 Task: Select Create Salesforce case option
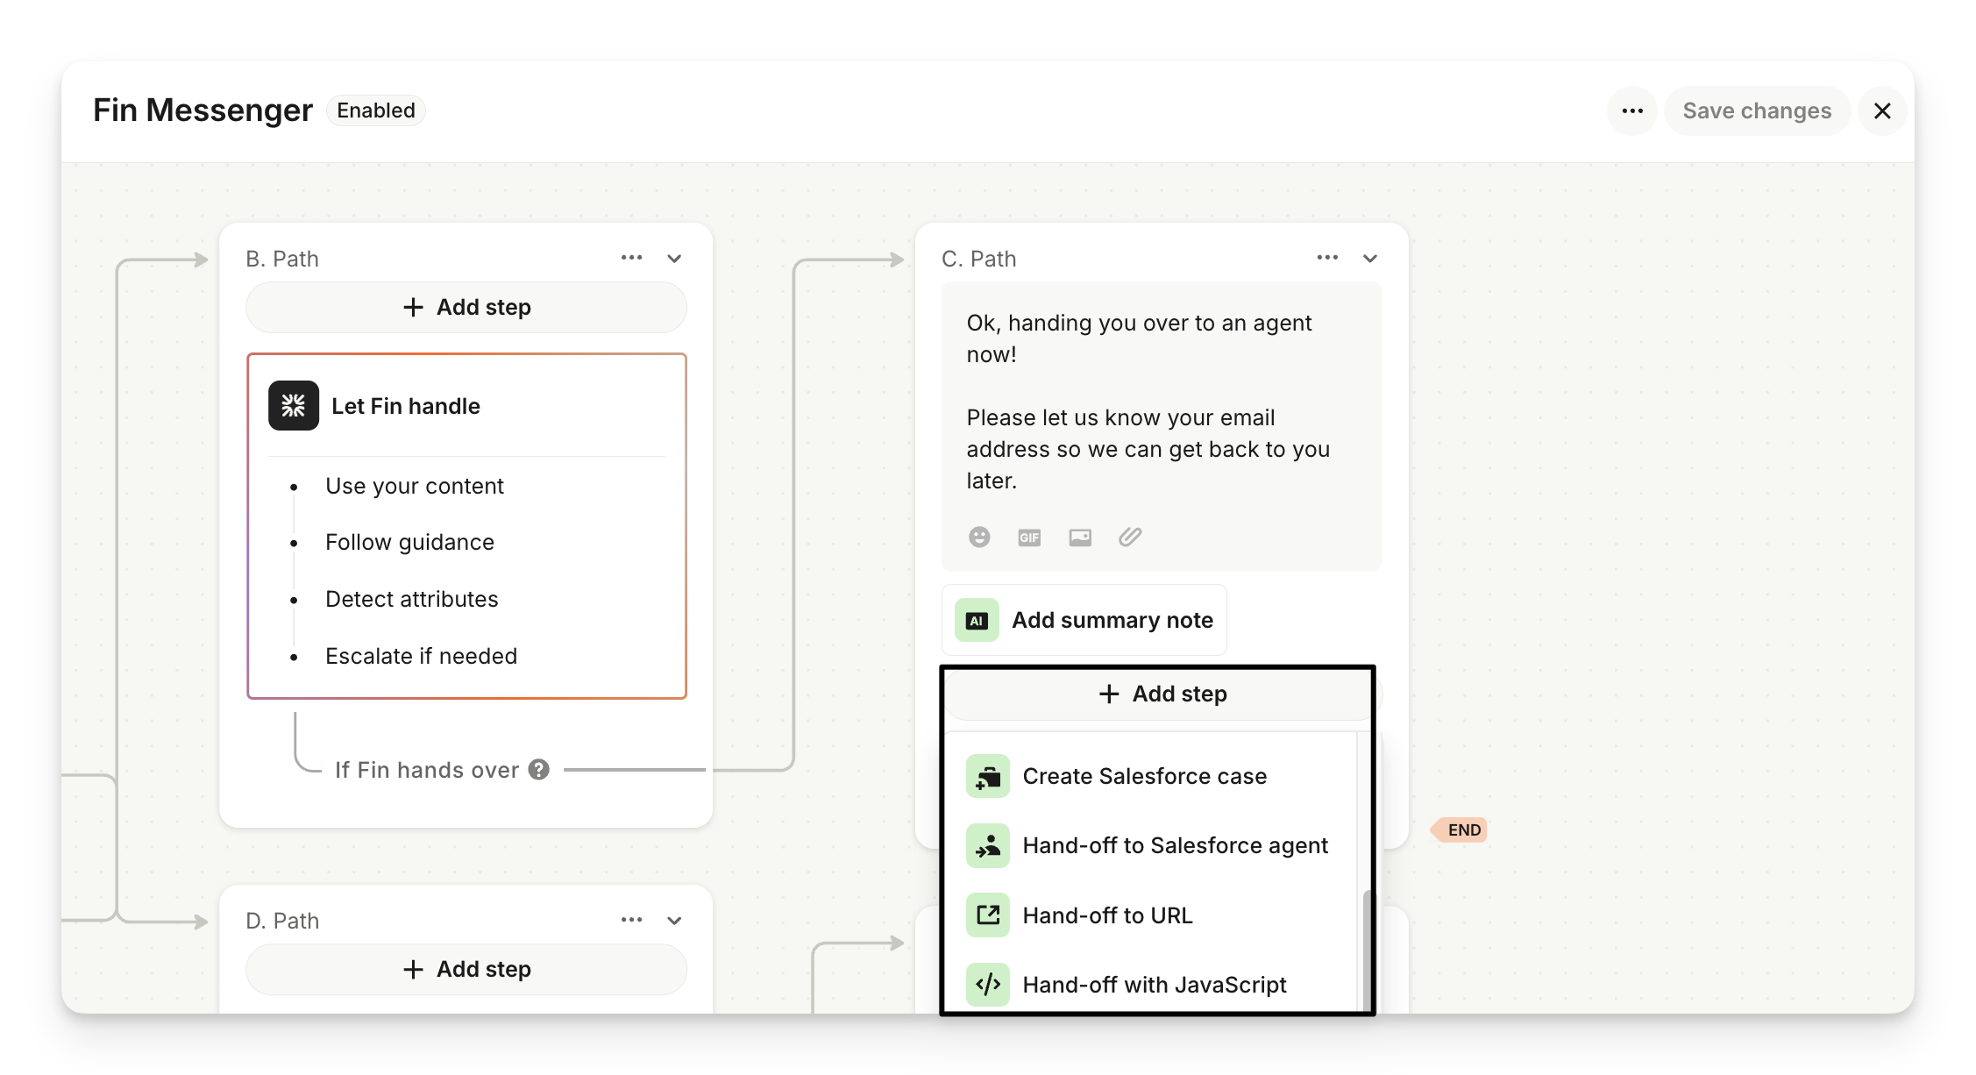[1144, 776]
